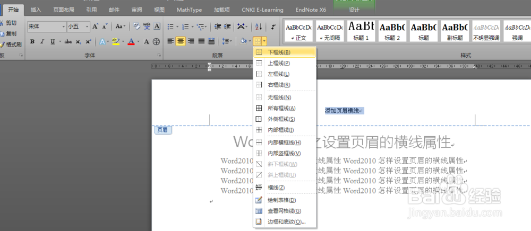
Task: Open the phonetic guide (wén) tool
Action: (147, 26)
